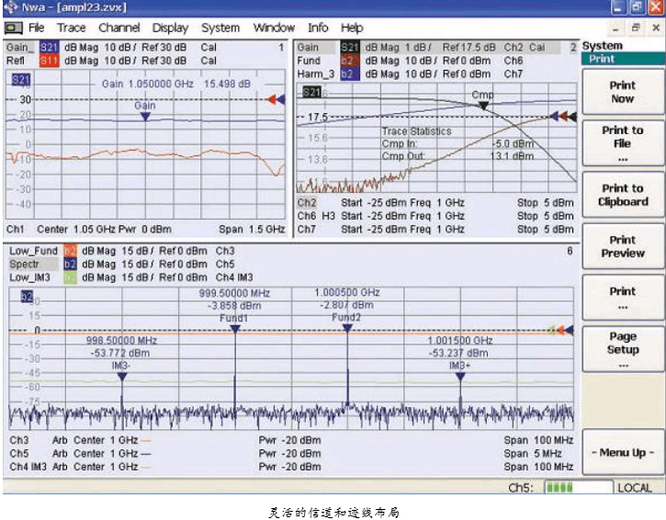Image resolution: width=666 pixels, height=520 pixels.
Task: Expand the Window menu
Action: coord(274,28)
